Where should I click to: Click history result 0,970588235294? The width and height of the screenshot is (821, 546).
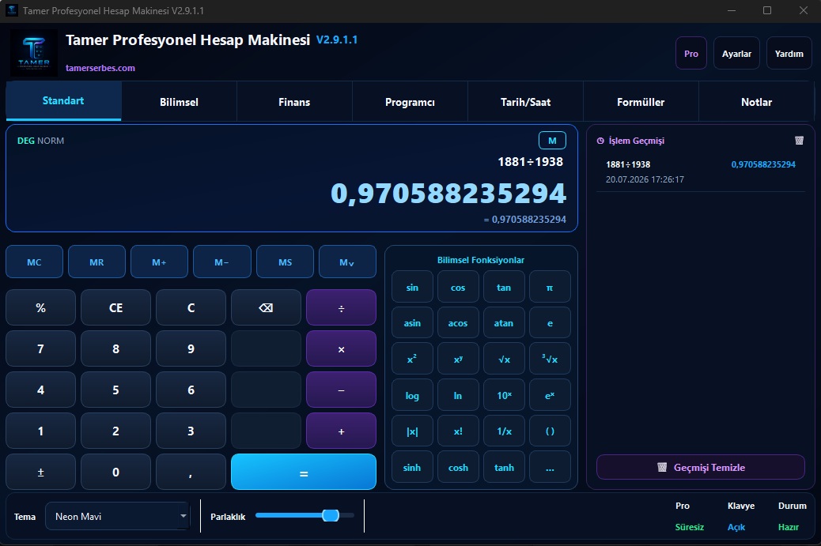(763, 164)
